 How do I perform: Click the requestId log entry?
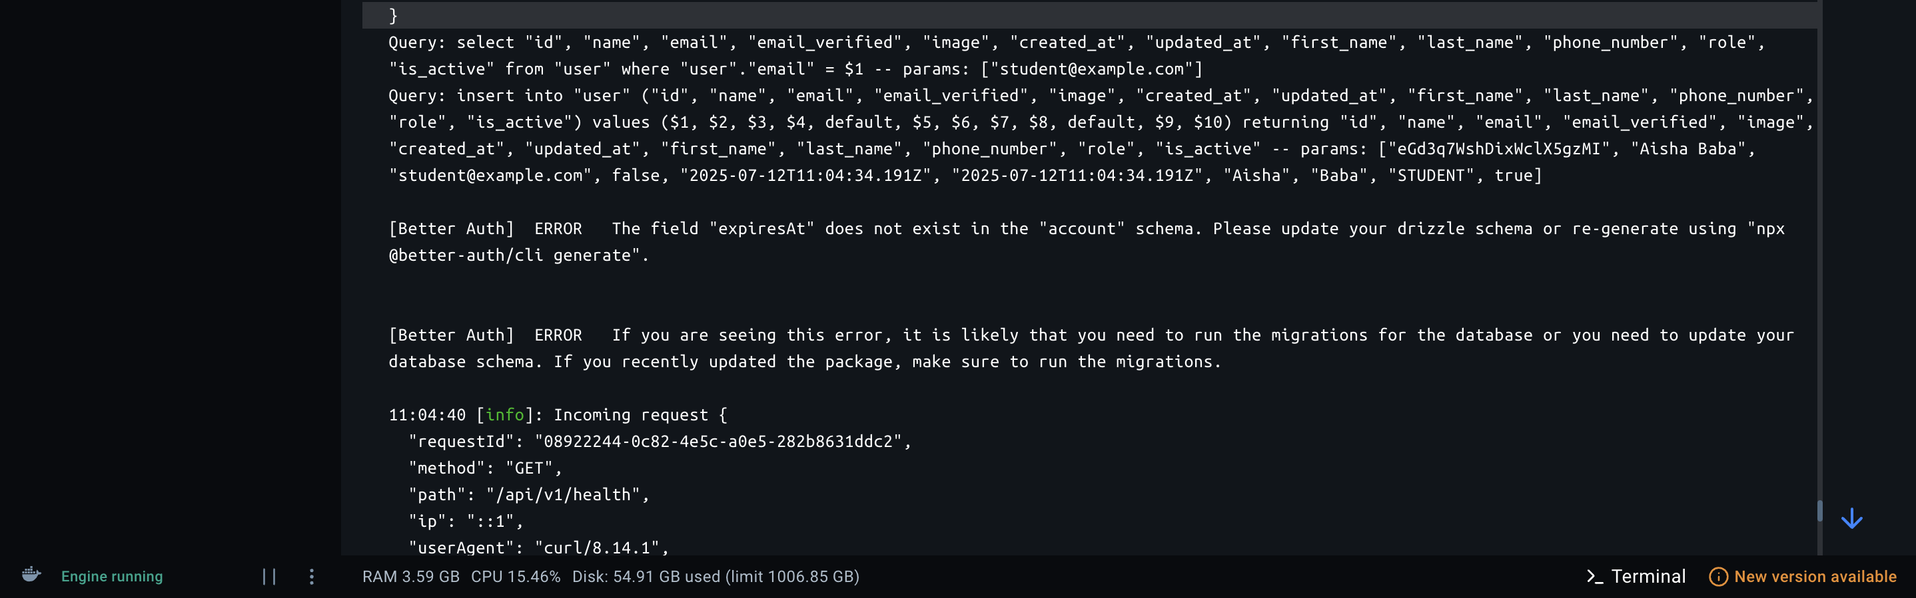tap(660, 441)
